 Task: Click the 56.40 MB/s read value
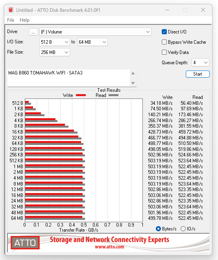(192, 103)
